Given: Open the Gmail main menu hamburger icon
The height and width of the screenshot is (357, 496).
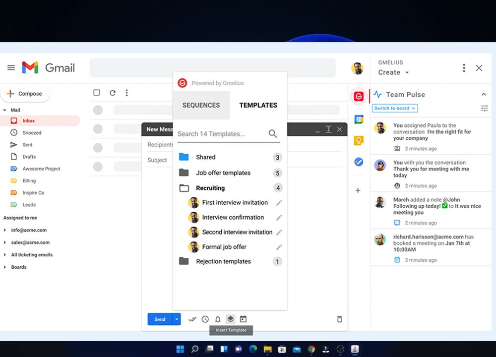Looking at the screenshot, I should pyautogui.click(x=11, y=67).
